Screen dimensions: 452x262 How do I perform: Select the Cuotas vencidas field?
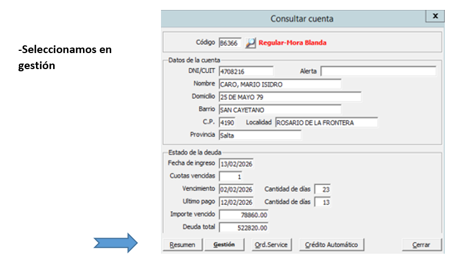click(x=231, y=176)
